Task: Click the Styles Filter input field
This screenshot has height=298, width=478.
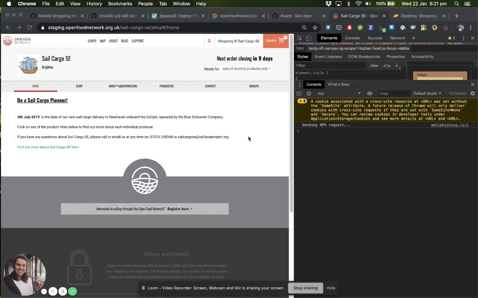Action: pos(330,65)
